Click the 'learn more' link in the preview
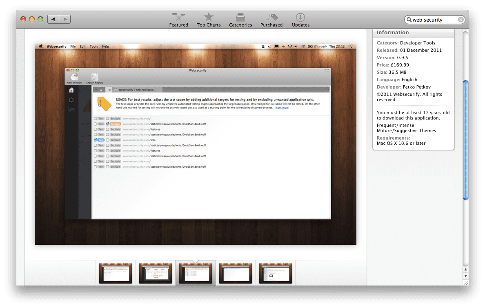485x308 pixels. [x=282, y=108]
